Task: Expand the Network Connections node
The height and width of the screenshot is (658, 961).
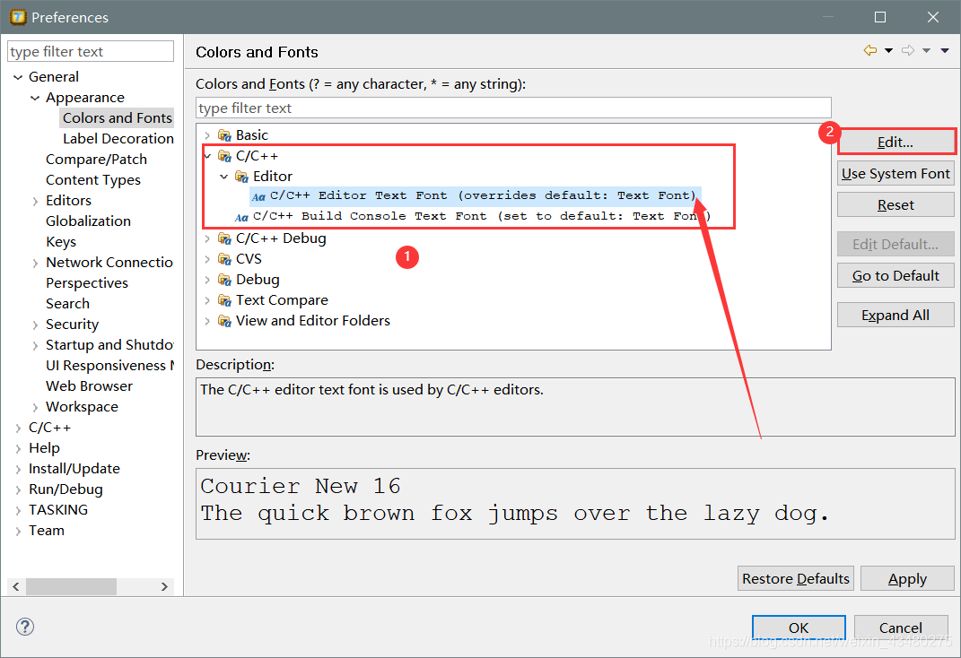Action: point(35,263)
